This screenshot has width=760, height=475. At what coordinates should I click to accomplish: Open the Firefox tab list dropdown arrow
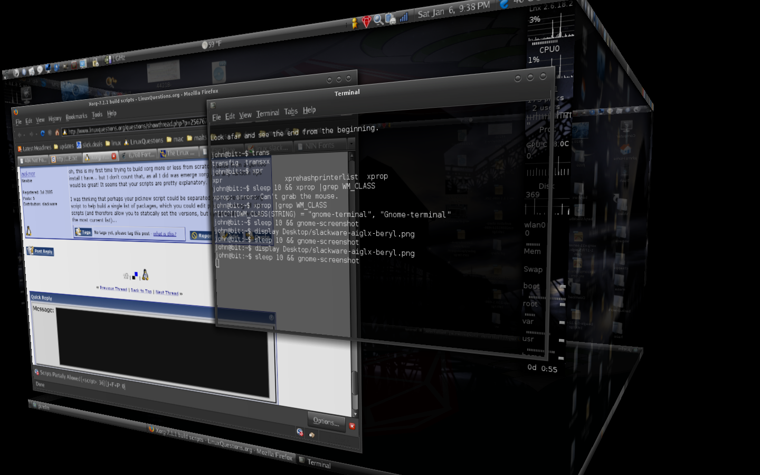[x=351, y=143]
